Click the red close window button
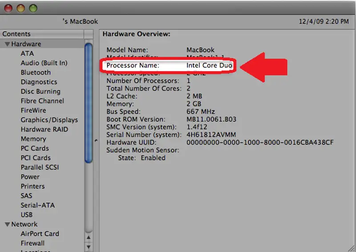This screenshot has width=356, height=252. coord(8,8)
